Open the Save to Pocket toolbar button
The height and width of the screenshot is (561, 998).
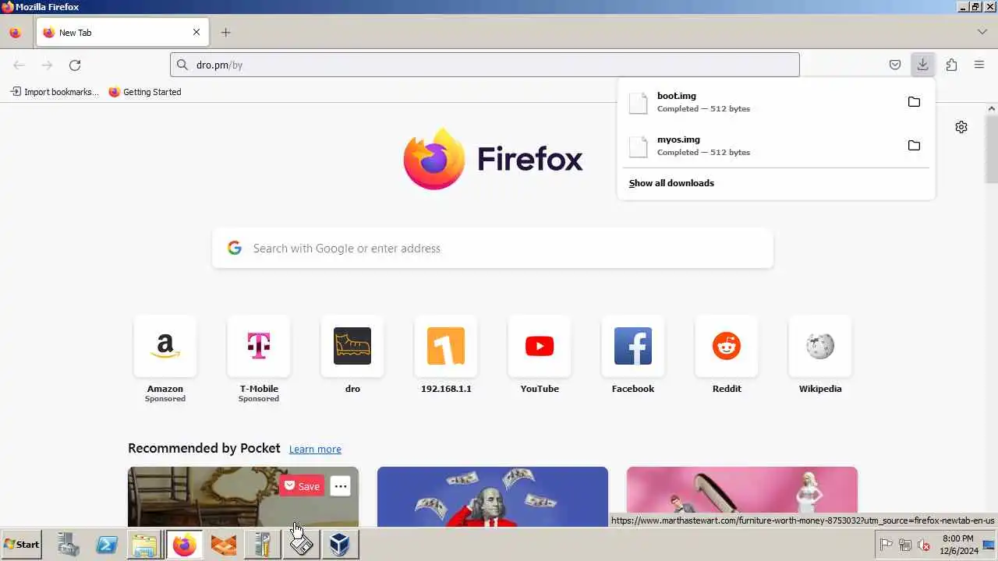(x=895, y=65)
